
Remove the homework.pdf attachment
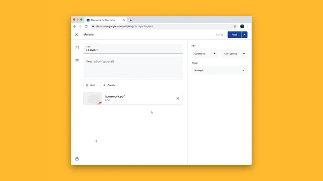pyautogui.click(x=178, y=98)
